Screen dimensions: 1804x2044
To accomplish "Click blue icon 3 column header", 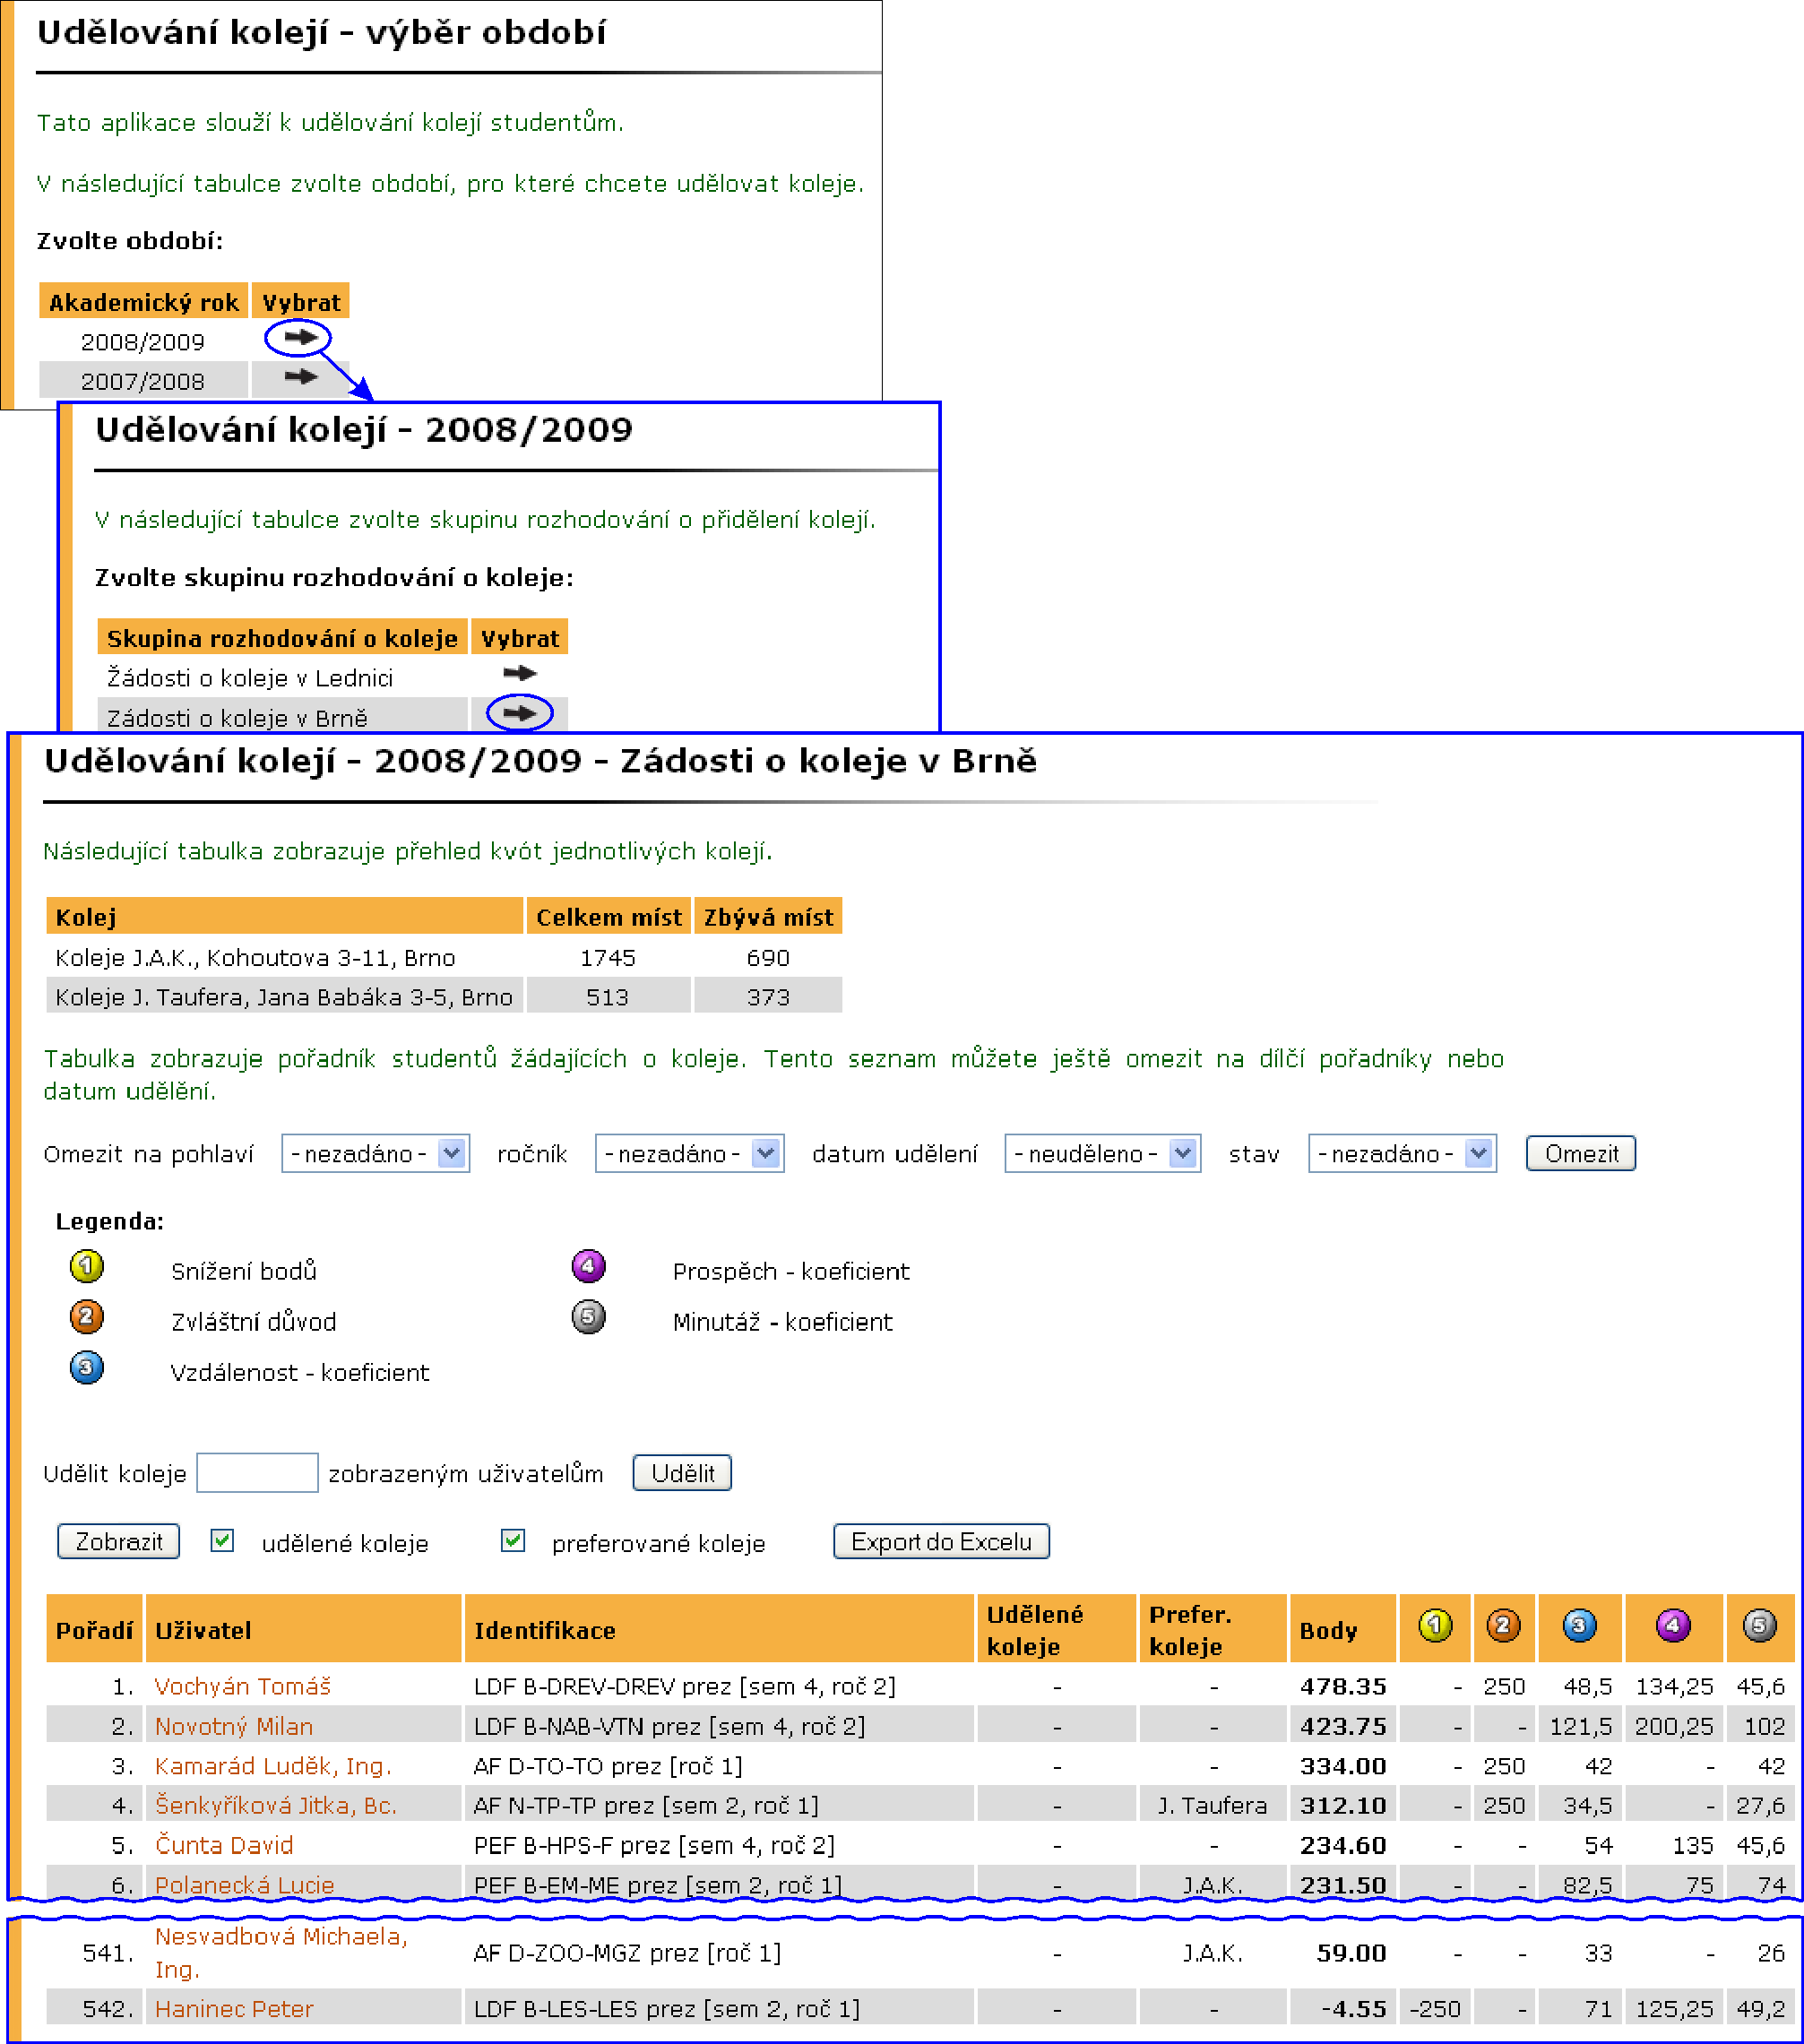I will click(1579, 1625).
